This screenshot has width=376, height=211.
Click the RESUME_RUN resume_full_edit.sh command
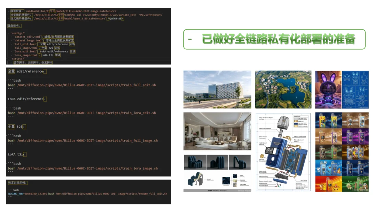click(87, 194)
